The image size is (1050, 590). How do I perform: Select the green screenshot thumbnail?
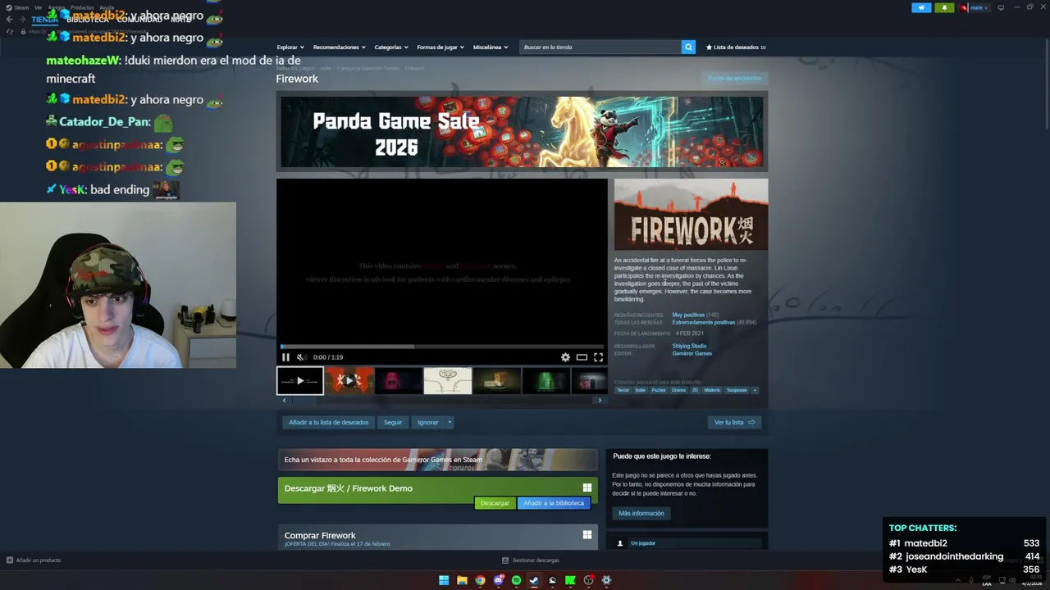[546, 381]
